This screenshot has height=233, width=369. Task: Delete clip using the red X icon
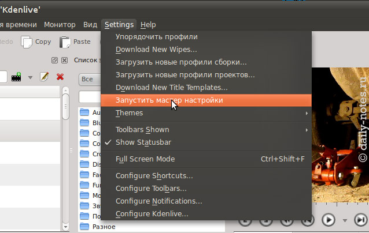[60, 77]
